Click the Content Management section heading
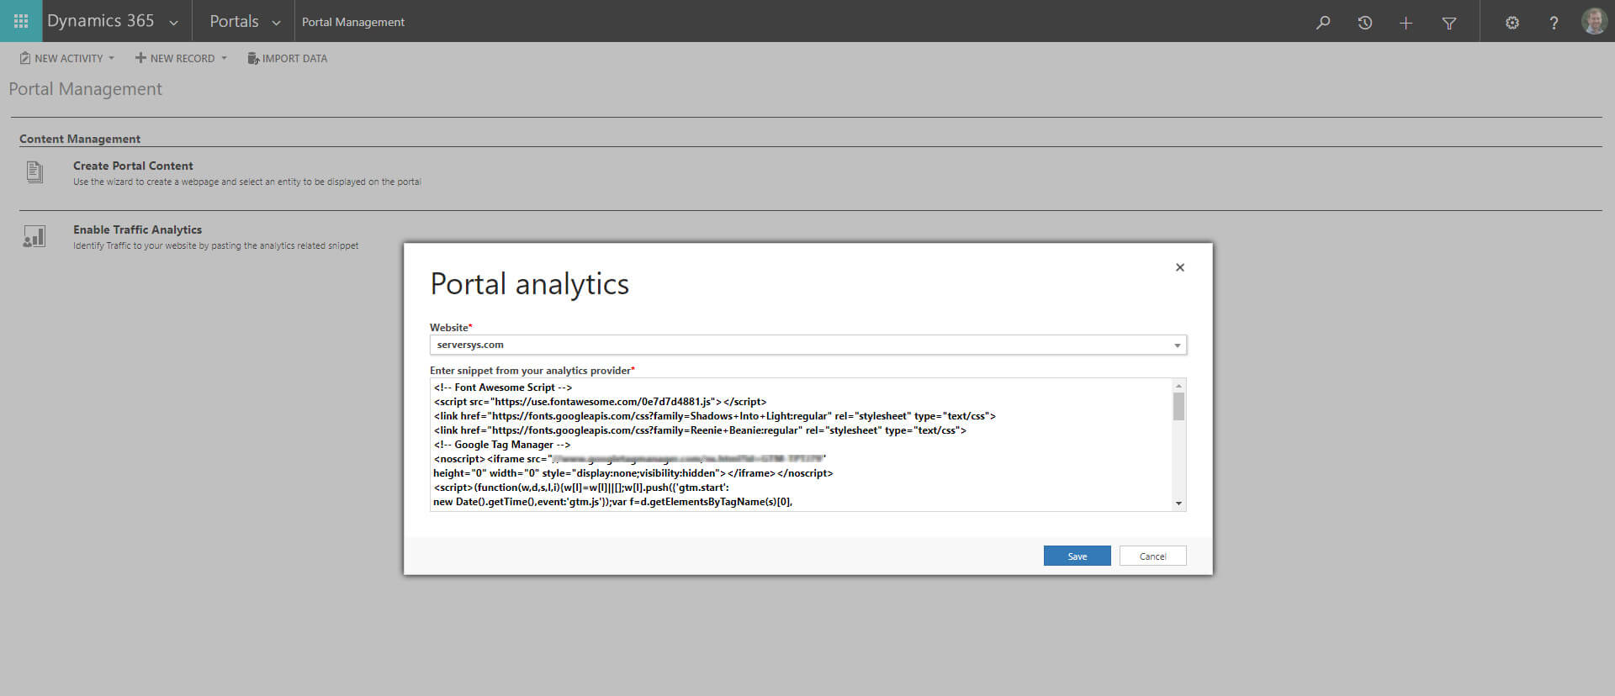This screenshot has width=1615, height=696. click(80, 139)
